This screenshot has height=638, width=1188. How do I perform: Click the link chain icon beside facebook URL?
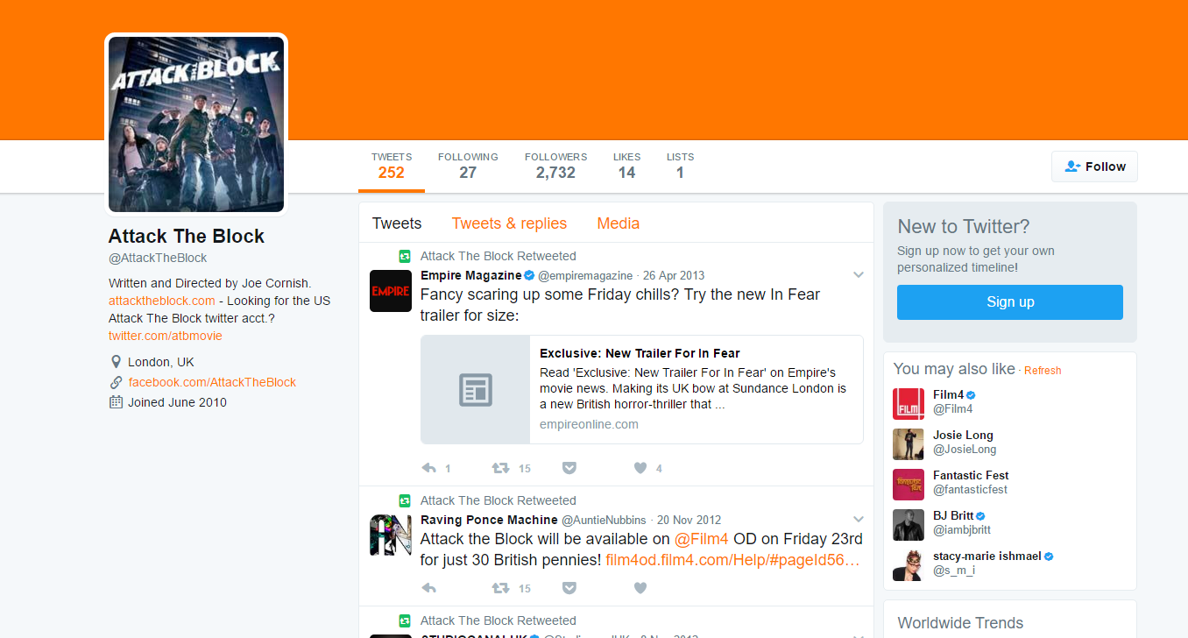click(116, 382)
